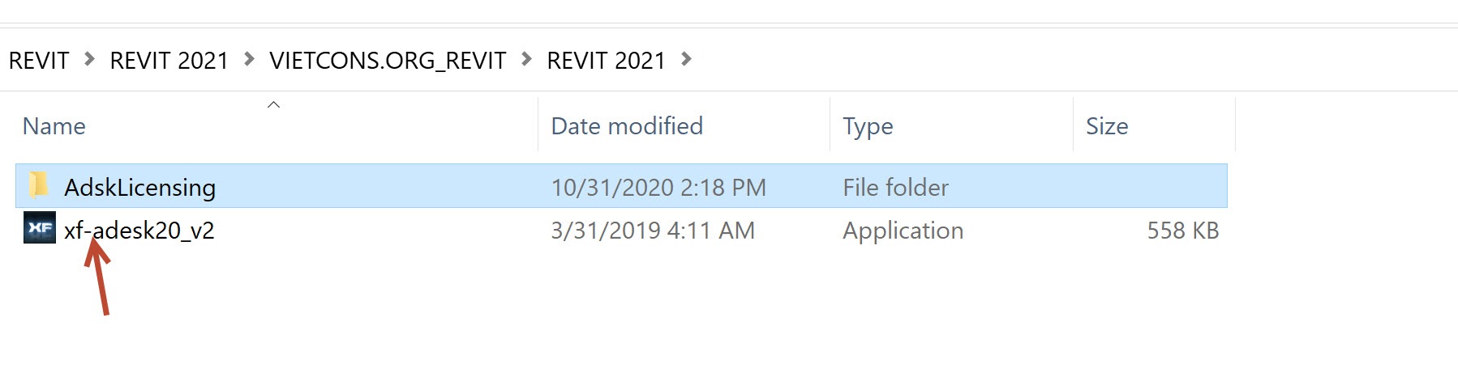Open the REVIT 2021 breadcrumb preceding VIETCONS.ORG_REVIT
This screenshot has height=377, width=1458.
coord(169,61)
